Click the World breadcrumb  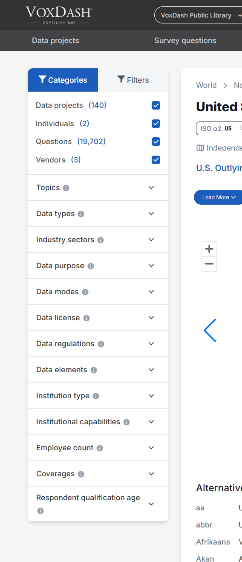pyautogui.click(x=206, y=85)
